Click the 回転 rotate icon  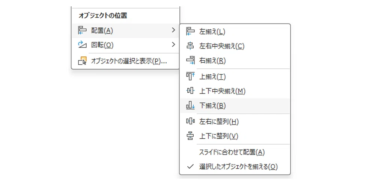[x=82, y=44]
